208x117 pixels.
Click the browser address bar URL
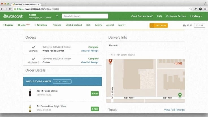[38, 9]
